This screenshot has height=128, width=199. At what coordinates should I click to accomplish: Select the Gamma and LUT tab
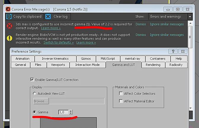(x=123, y=65)
